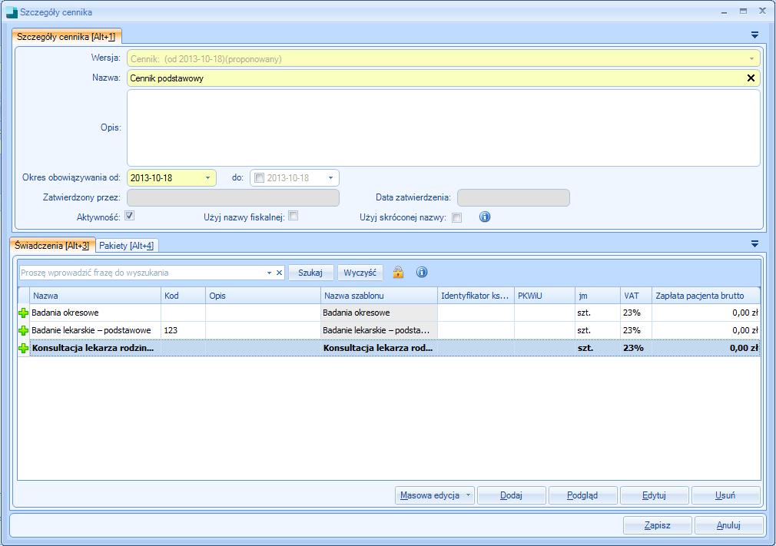
Task: Click the PKWiU column header
Action: (x=545, y=296)
